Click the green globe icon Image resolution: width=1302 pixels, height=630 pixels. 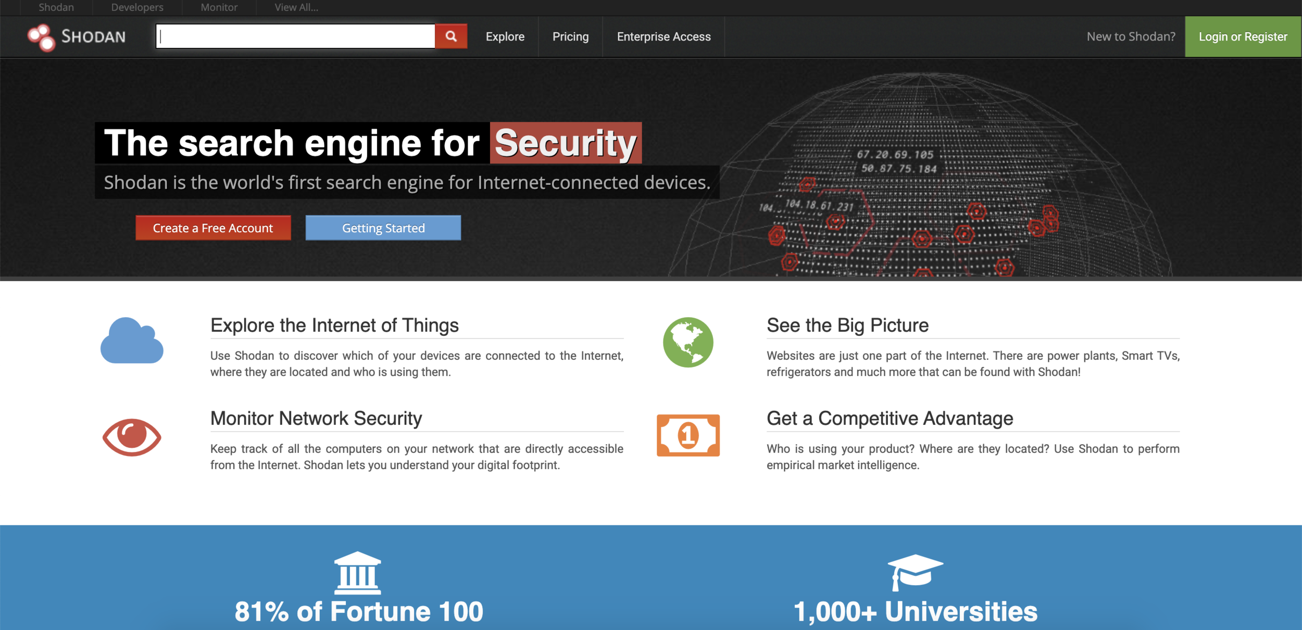click(x=687, y=342)
